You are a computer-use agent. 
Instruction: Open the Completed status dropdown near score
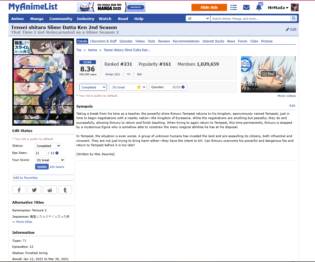93,87
